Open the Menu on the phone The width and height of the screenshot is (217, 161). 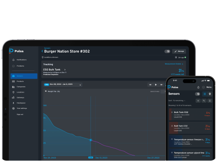[x=209, y=87]
